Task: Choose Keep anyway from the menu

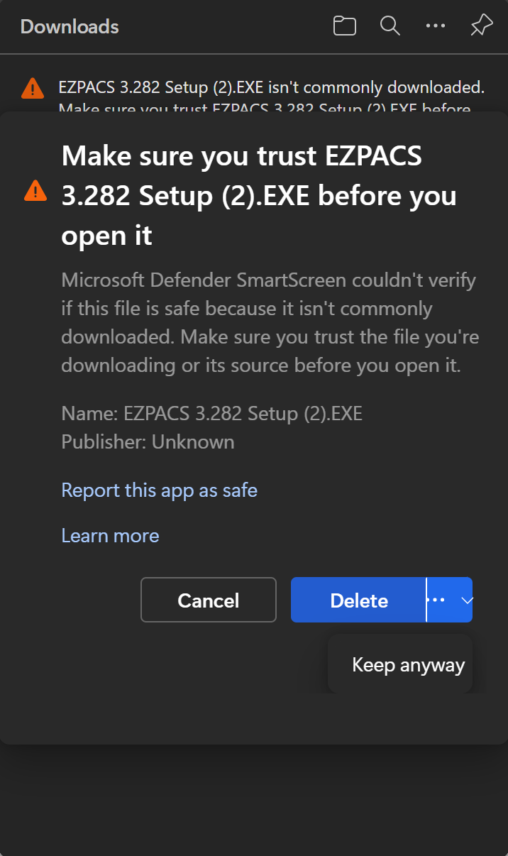Action: (x=408, y=665)
